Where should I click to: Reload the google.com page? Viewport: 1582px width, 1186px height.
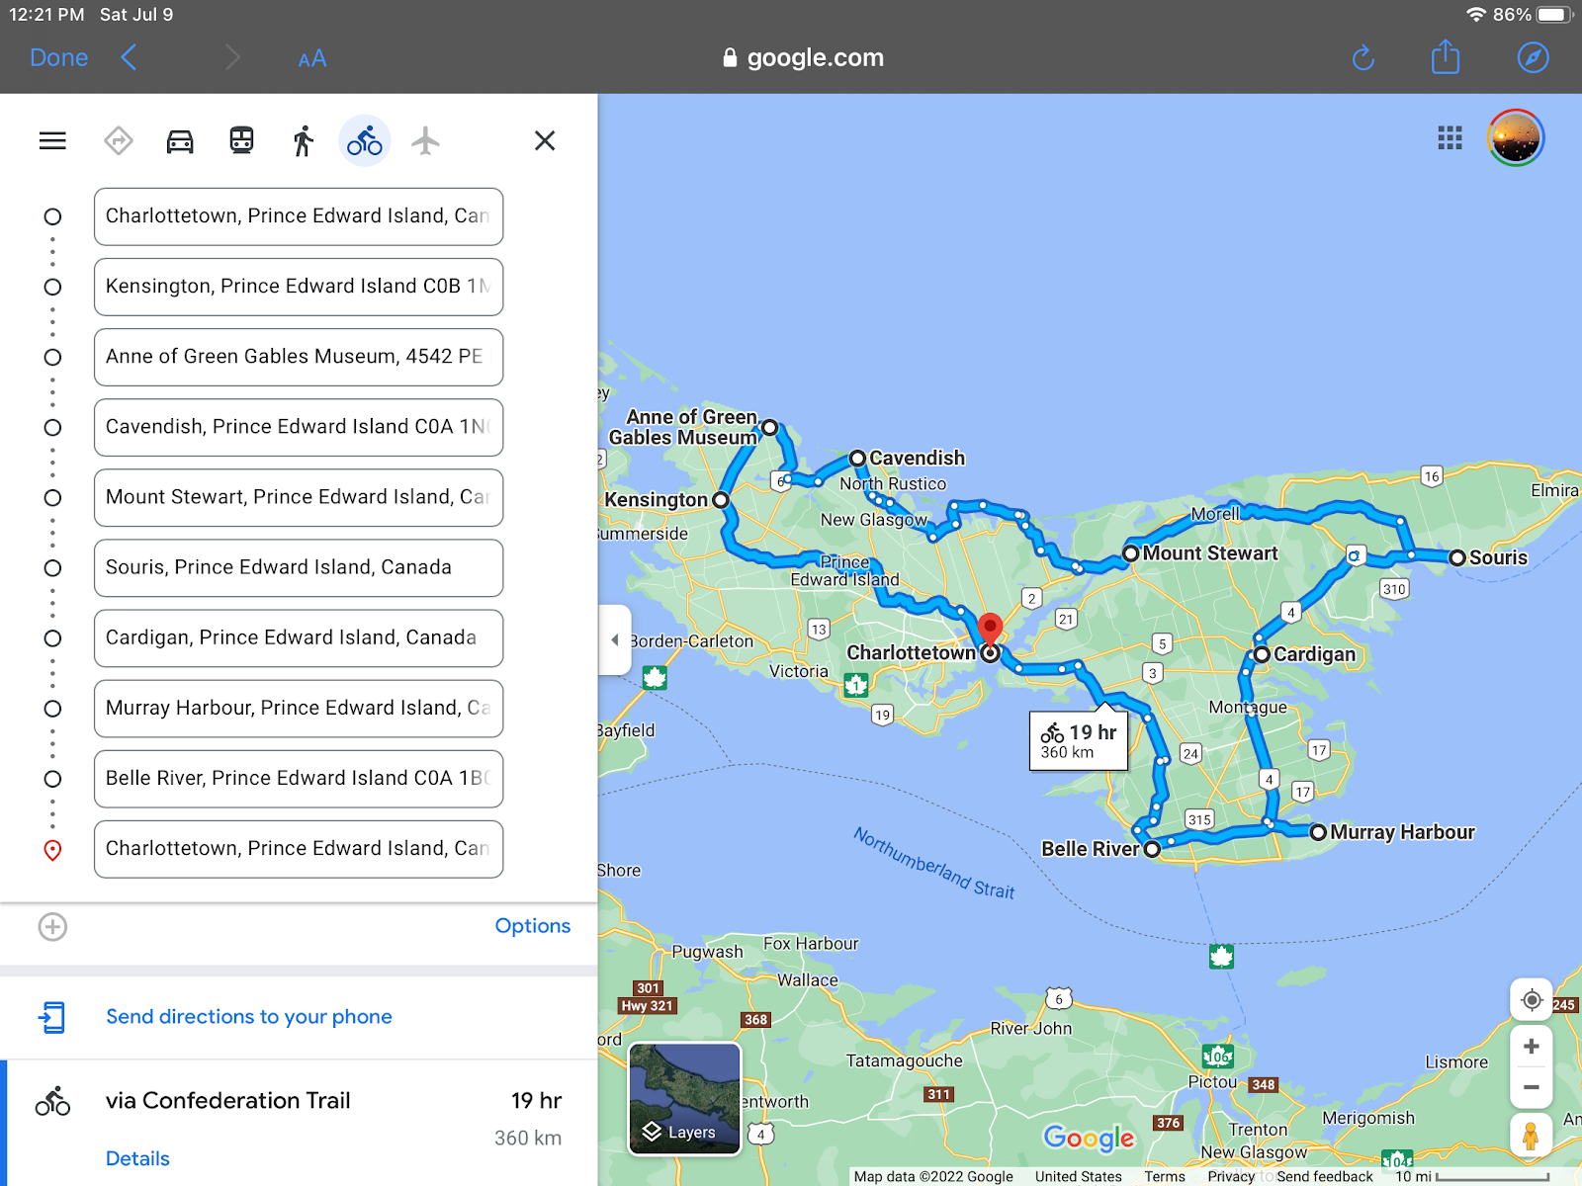click(x=1363, y=58)
